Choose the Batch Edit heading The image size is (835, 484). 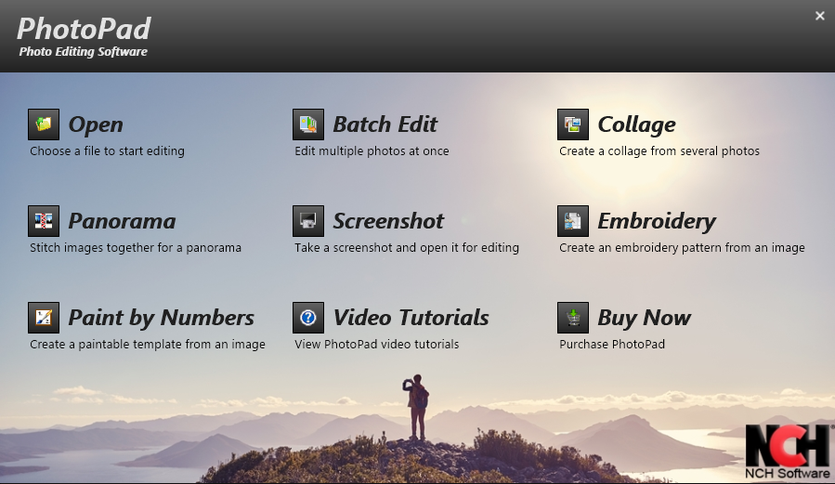coord(385,124)
